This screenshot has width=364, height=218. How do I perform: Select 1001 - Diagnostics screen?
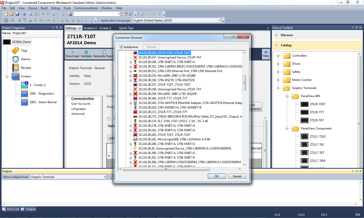(42, 94)
